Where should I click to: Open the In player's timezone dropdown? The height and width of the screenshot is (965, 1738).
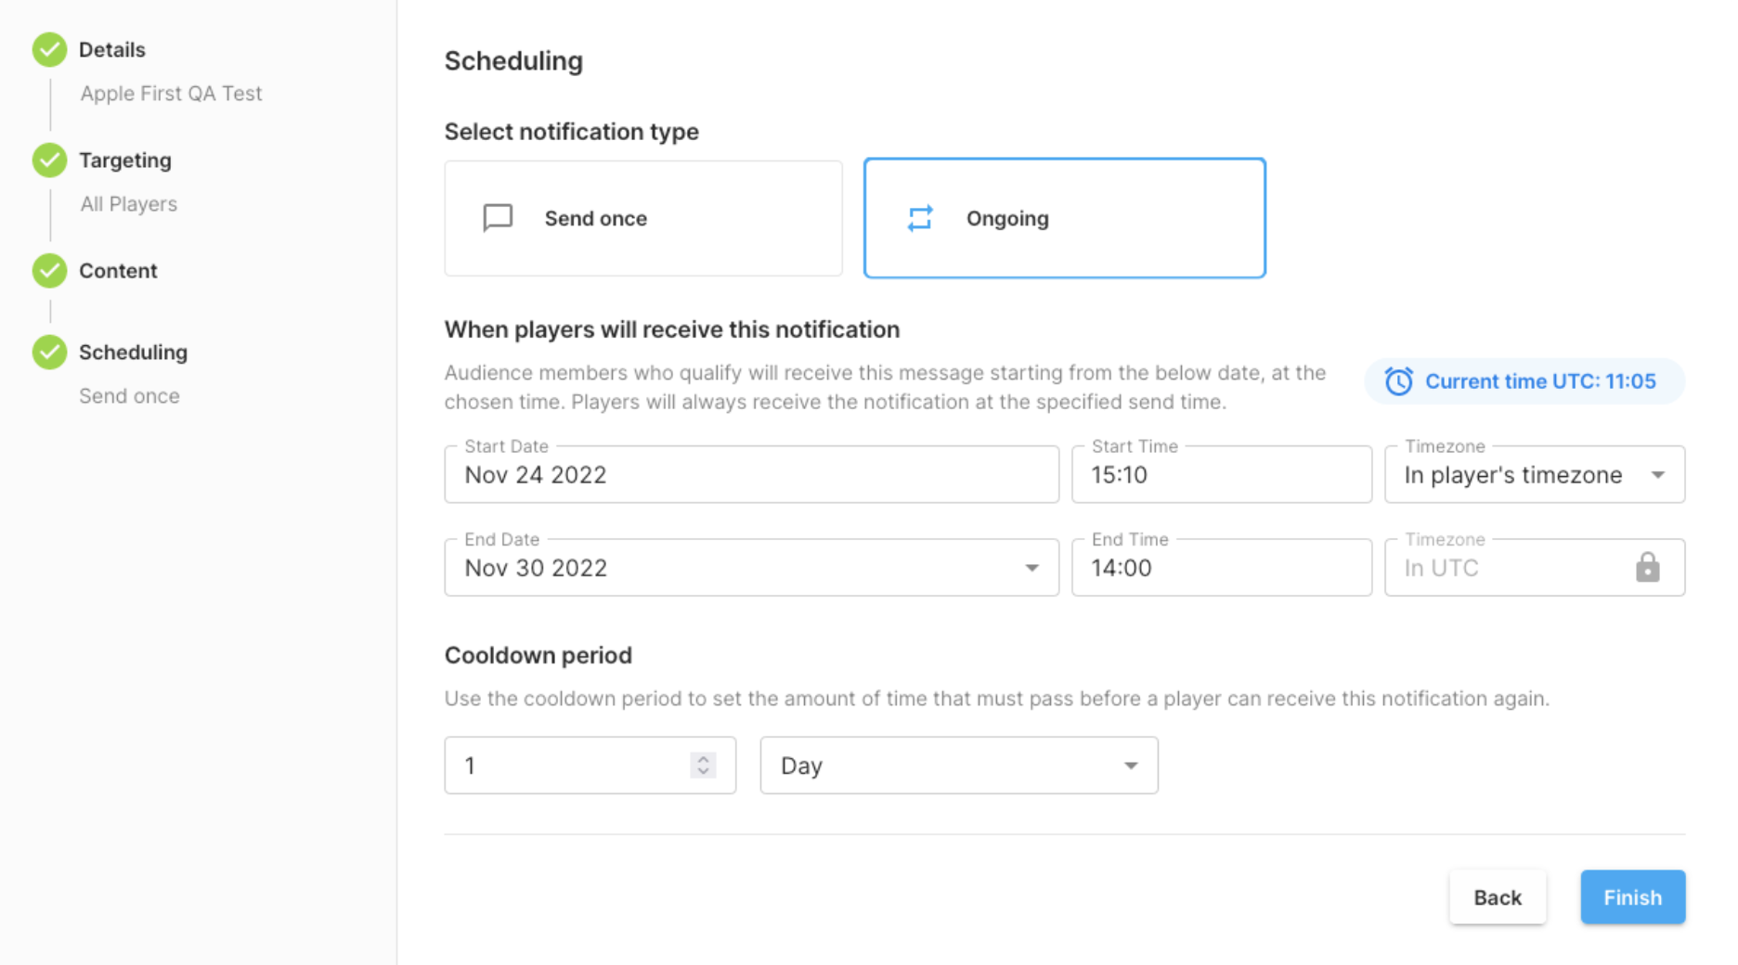tap(1534, 475)
